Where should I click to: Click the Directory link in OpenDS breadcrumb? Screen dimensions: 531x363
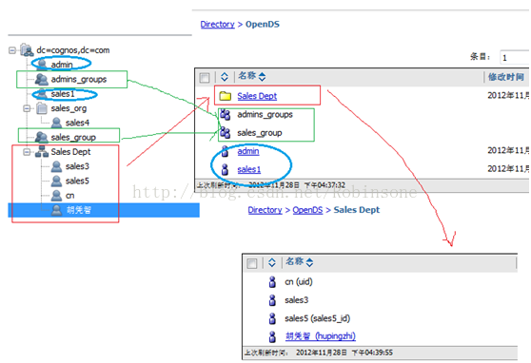[x=217, y=25]
